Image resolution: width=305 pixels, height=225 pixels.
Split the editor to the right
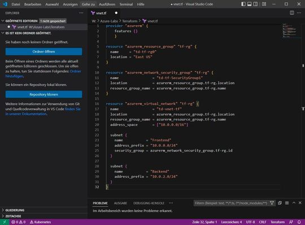point(292,13)
